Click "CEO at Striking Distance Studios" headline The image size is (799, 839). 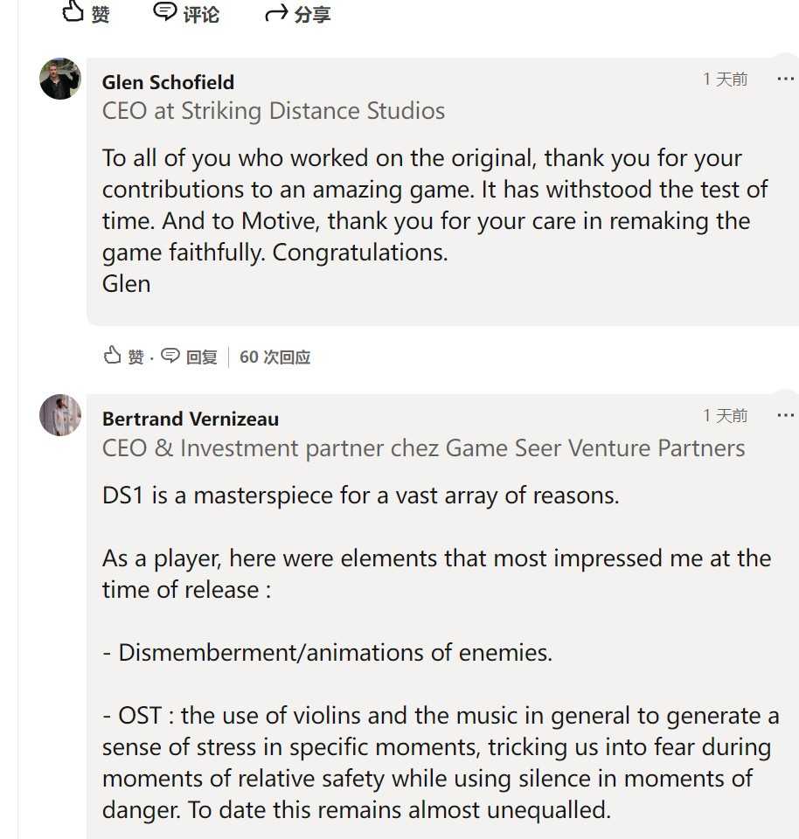click(x=274, y=111)
